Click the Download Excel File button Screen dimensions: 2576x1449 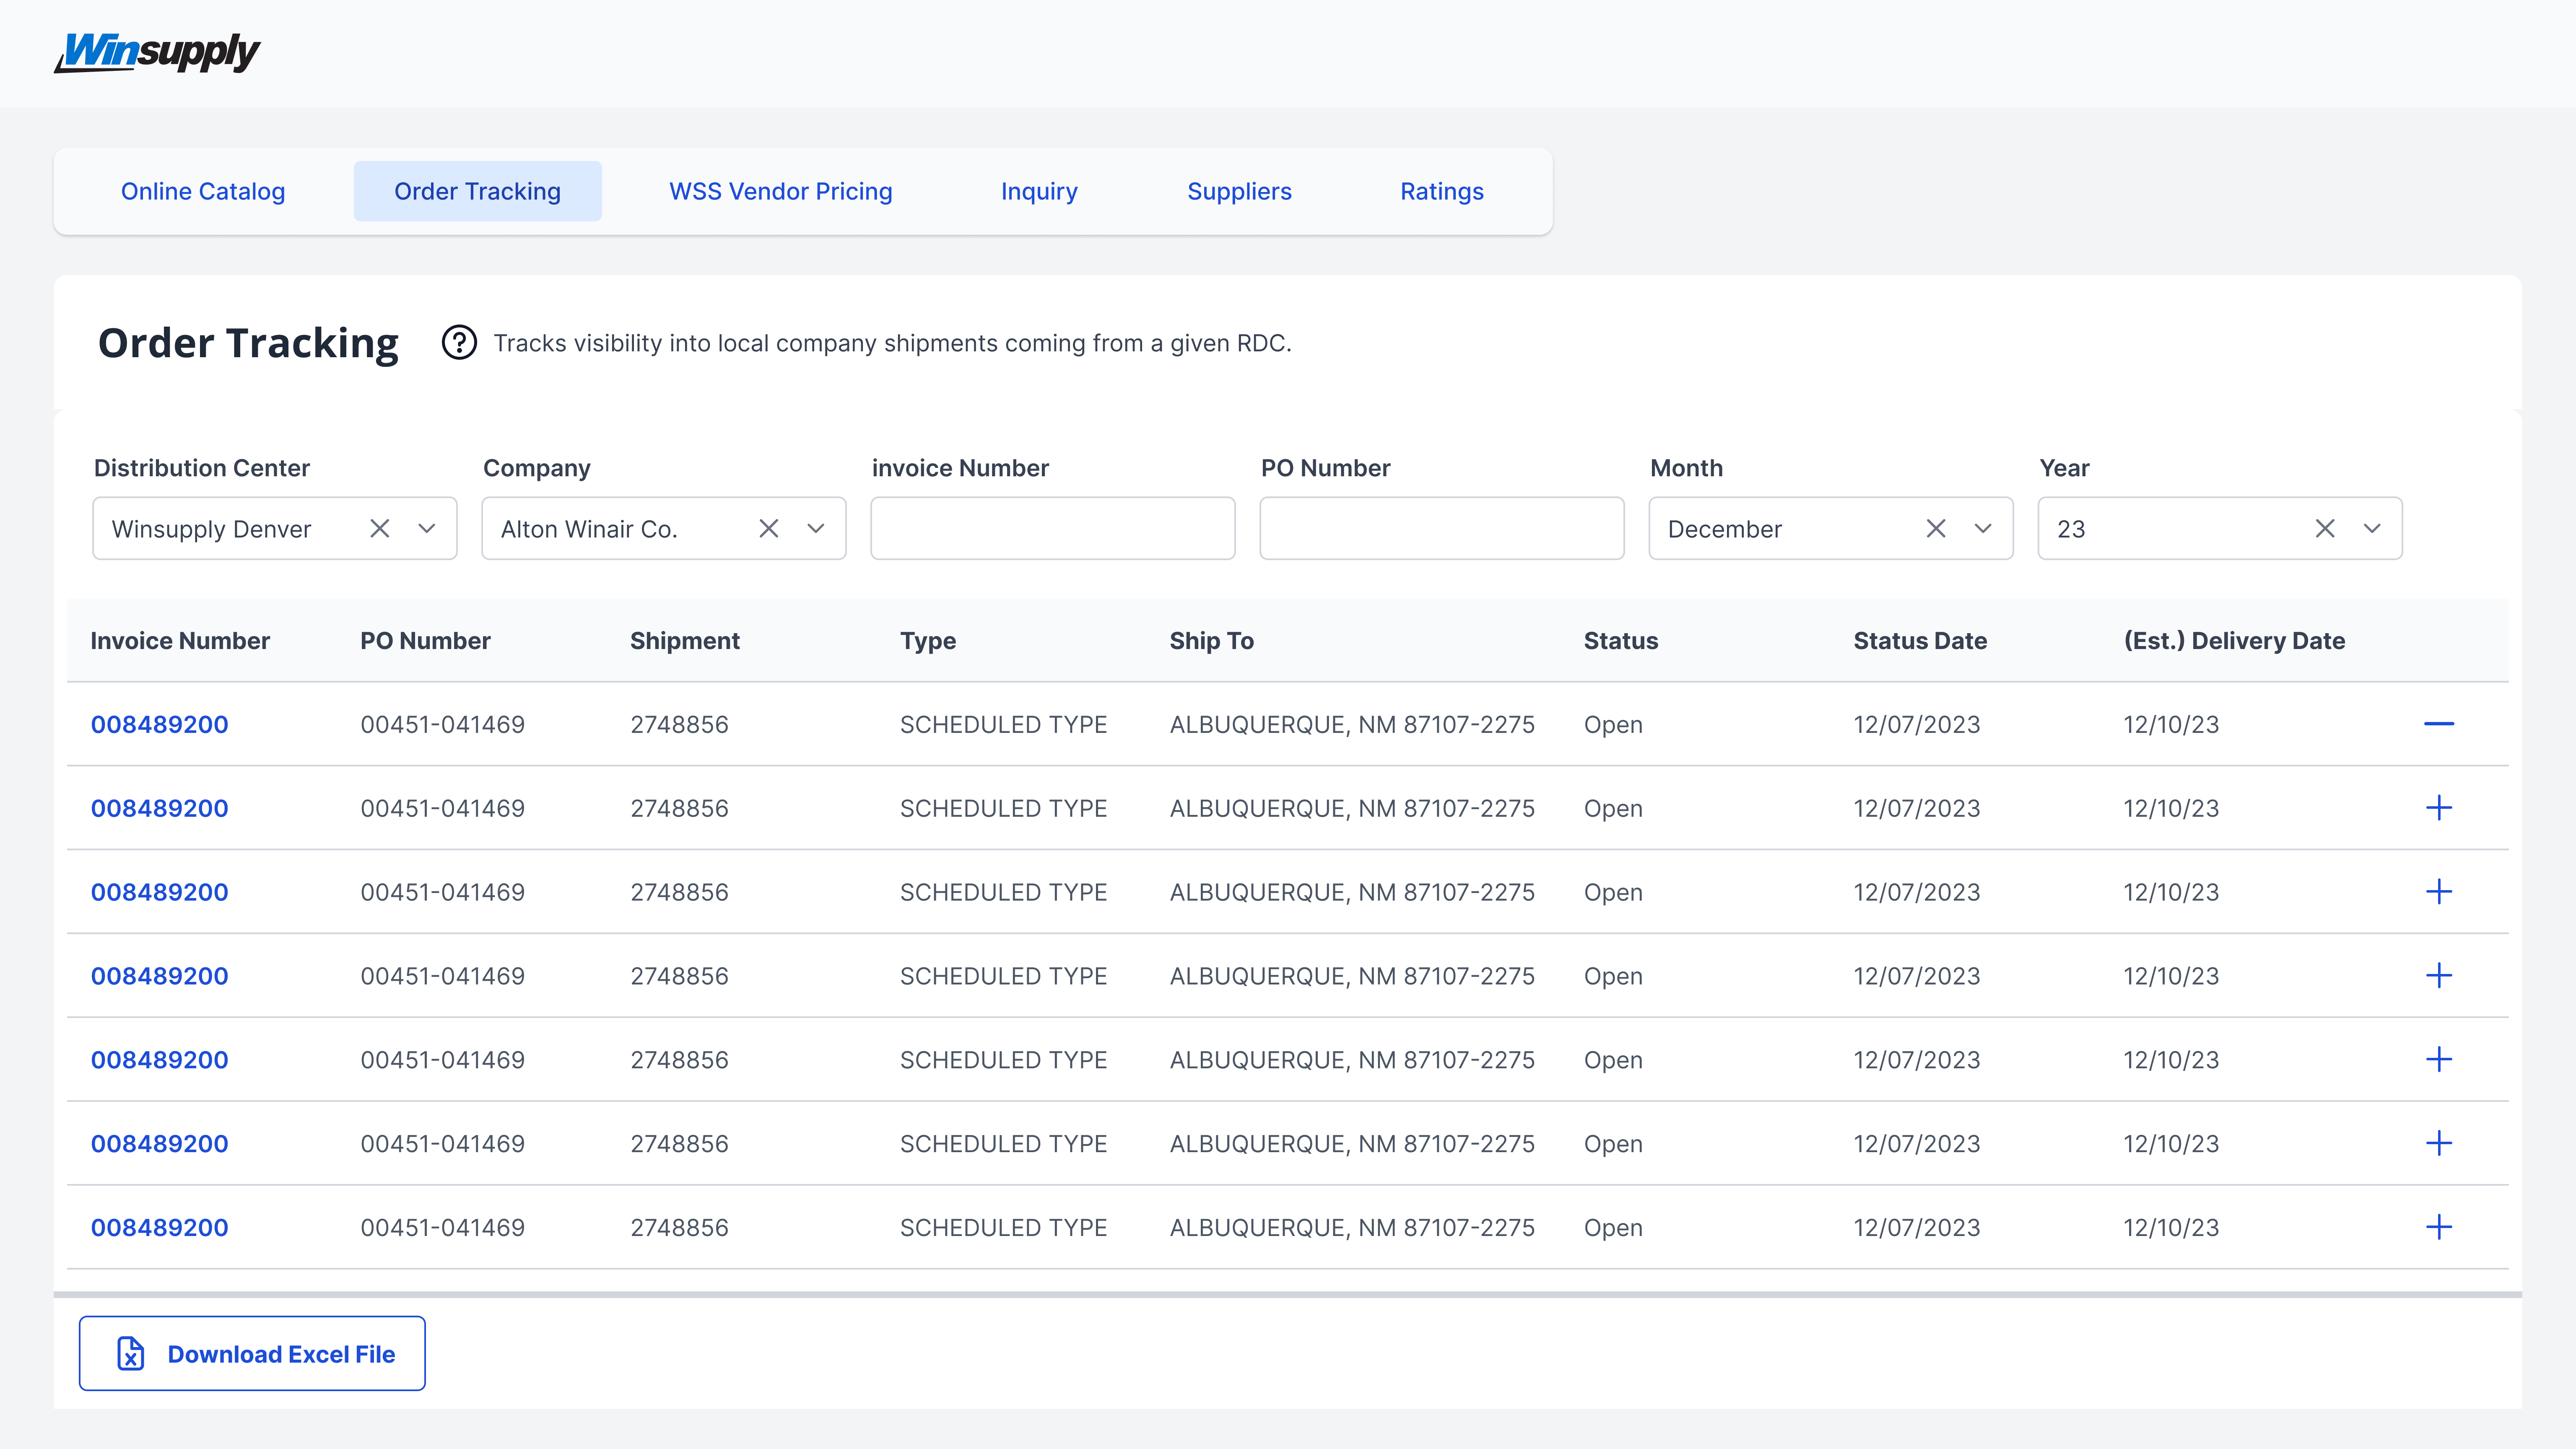click(x=252, y=1354)
